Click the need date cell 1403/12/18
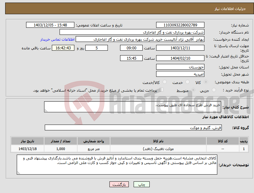 pyautogui.click(x=28, y=149)
